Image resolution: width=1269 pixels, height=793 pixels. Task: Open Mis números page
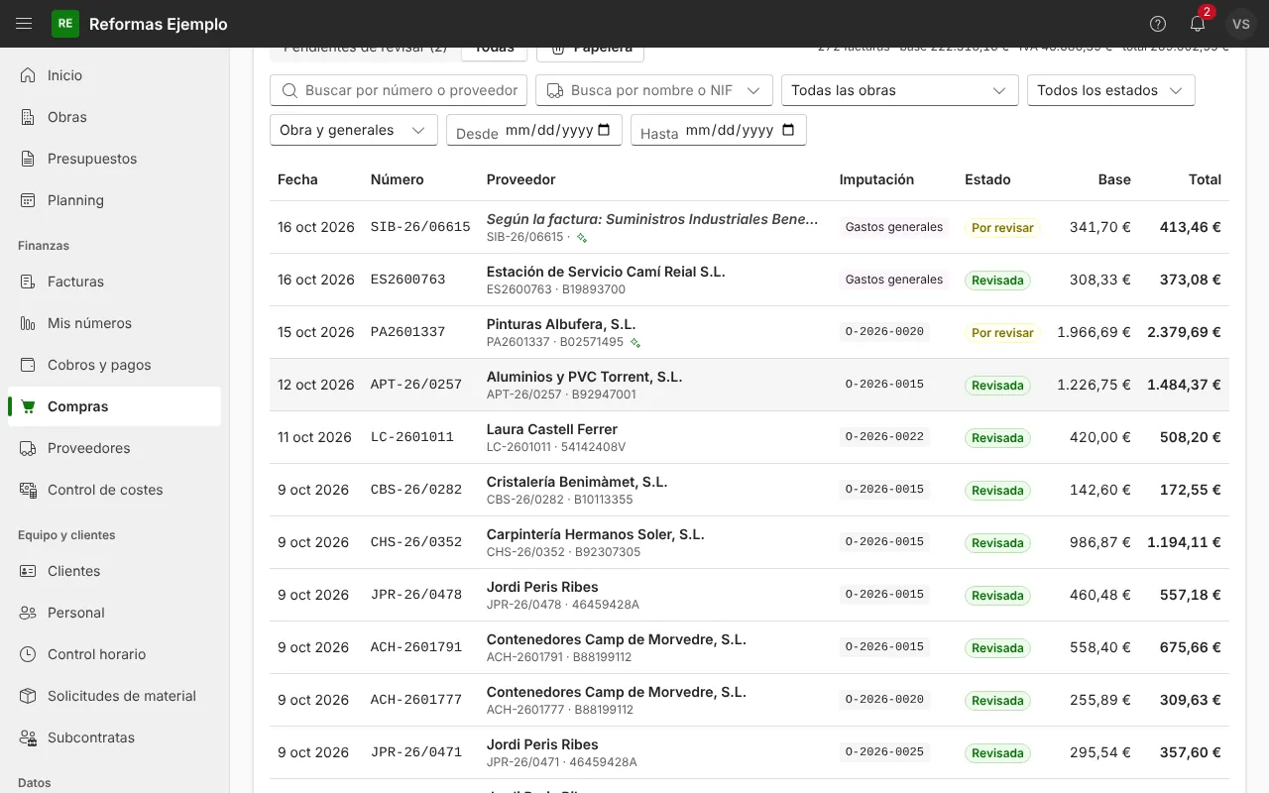coord(114,323)
